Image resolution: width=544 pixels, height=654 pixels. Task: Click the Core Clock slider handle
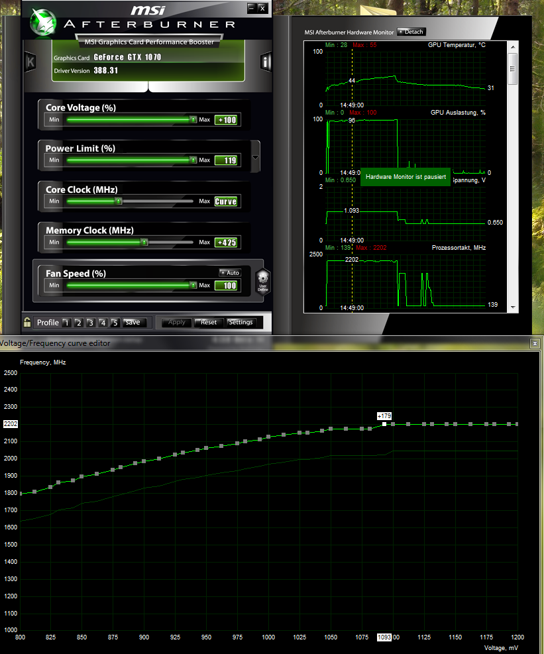point(119,201)
